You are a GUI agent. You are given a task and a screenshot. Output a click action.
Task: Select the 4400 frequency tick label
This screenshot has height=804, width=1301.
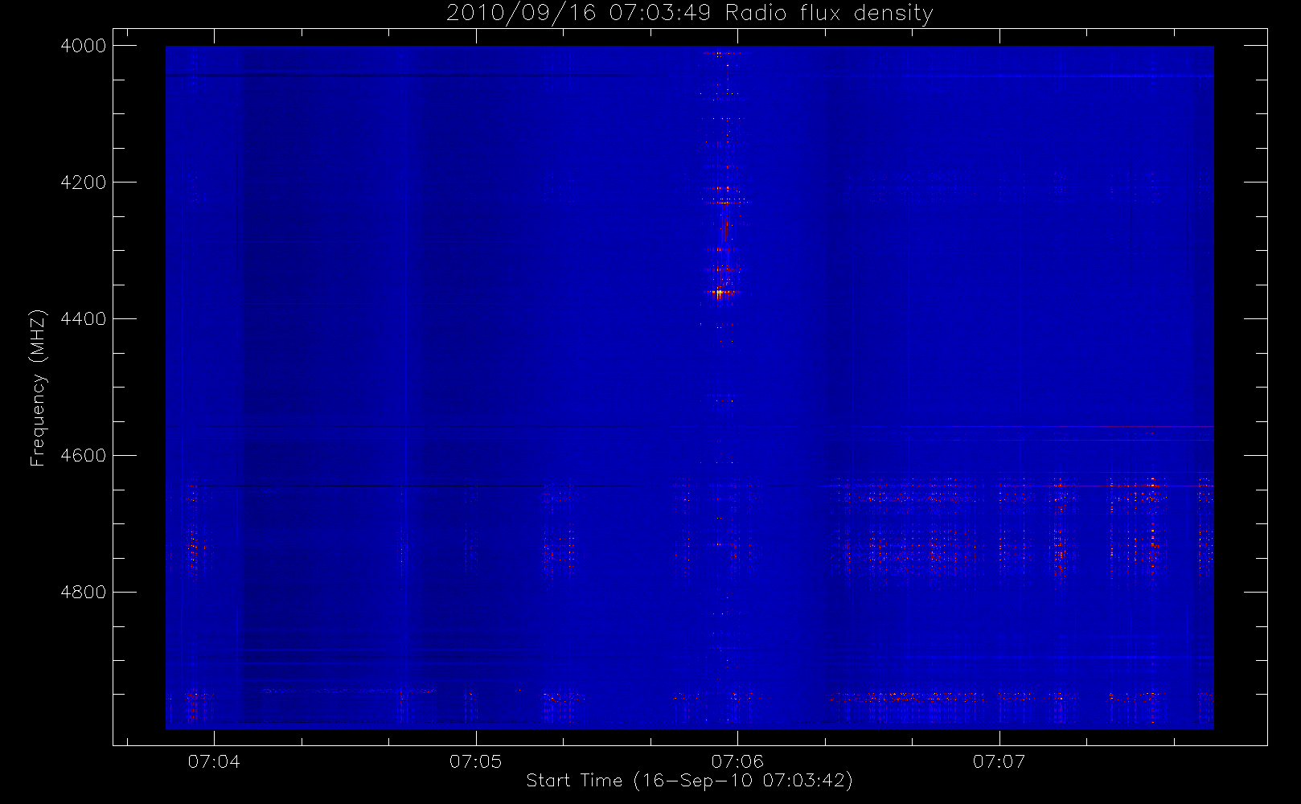click(84, 319)
